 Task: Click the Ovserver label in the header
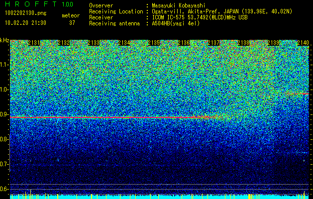coord(101,5)
